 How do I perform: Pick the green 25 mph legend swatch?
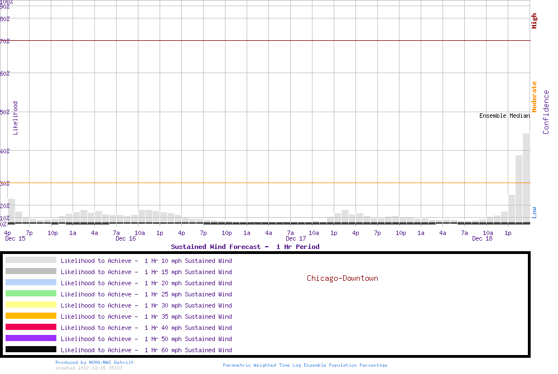pyautogui.click(x=31, y=294)
